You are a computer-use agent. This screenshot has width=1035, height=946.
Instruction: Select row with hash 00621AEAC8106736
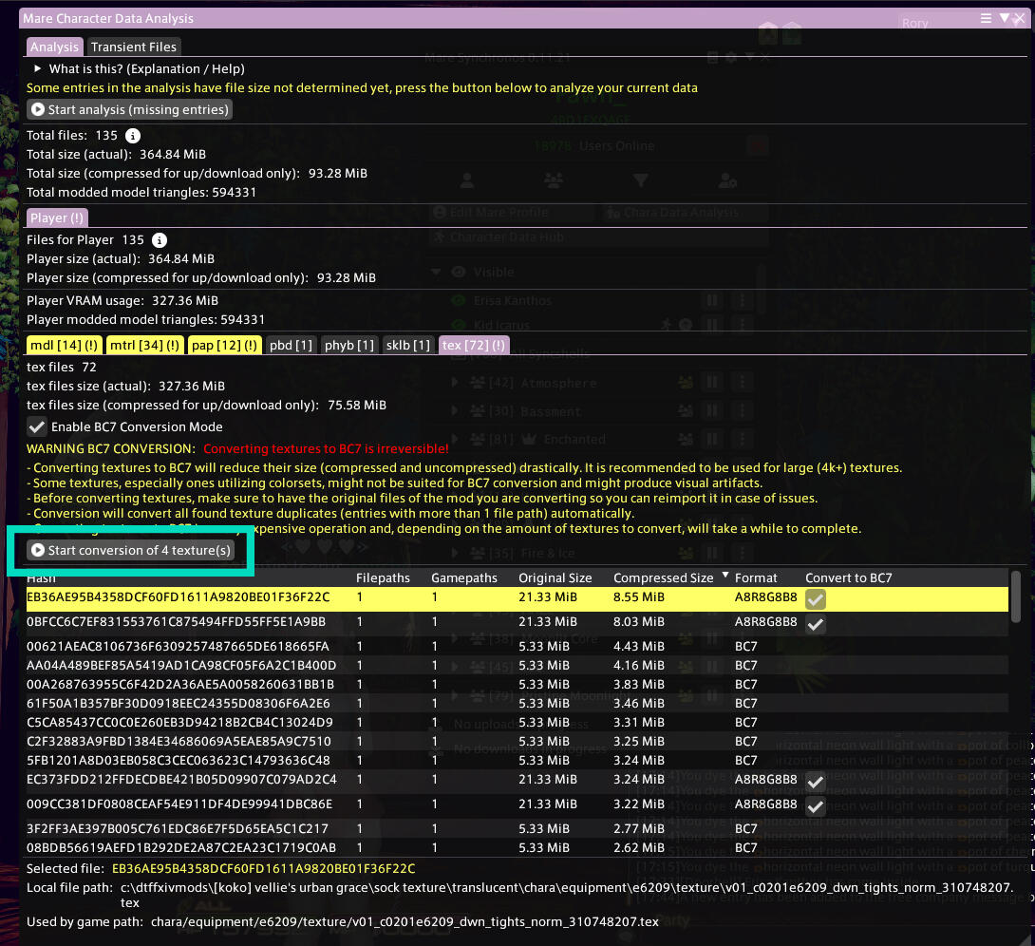(179, 646)
